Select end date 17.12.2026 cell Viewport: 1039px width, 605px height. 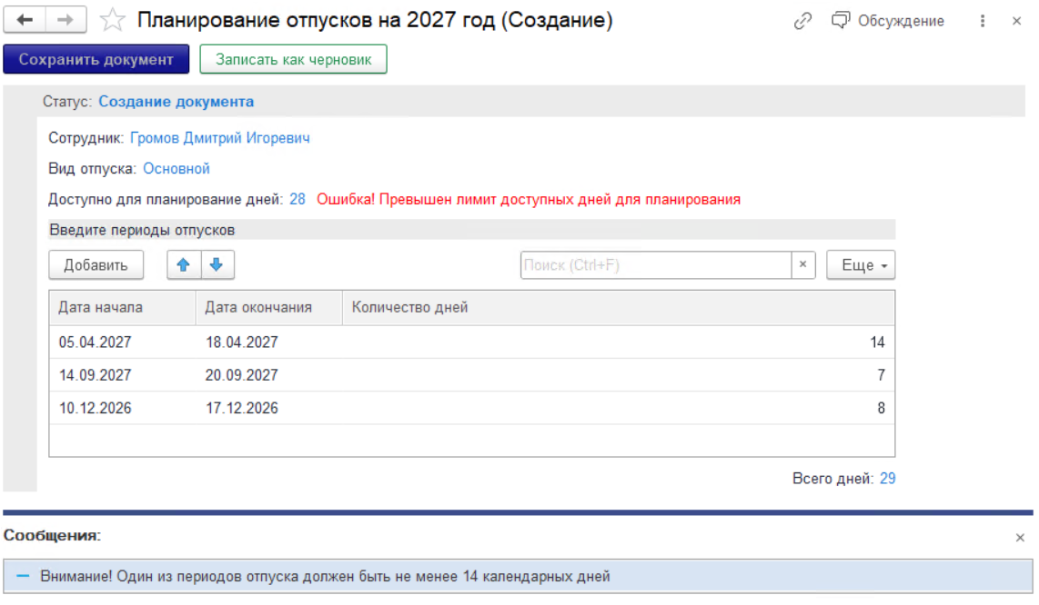pyautogui.click(x=269, y=408)
